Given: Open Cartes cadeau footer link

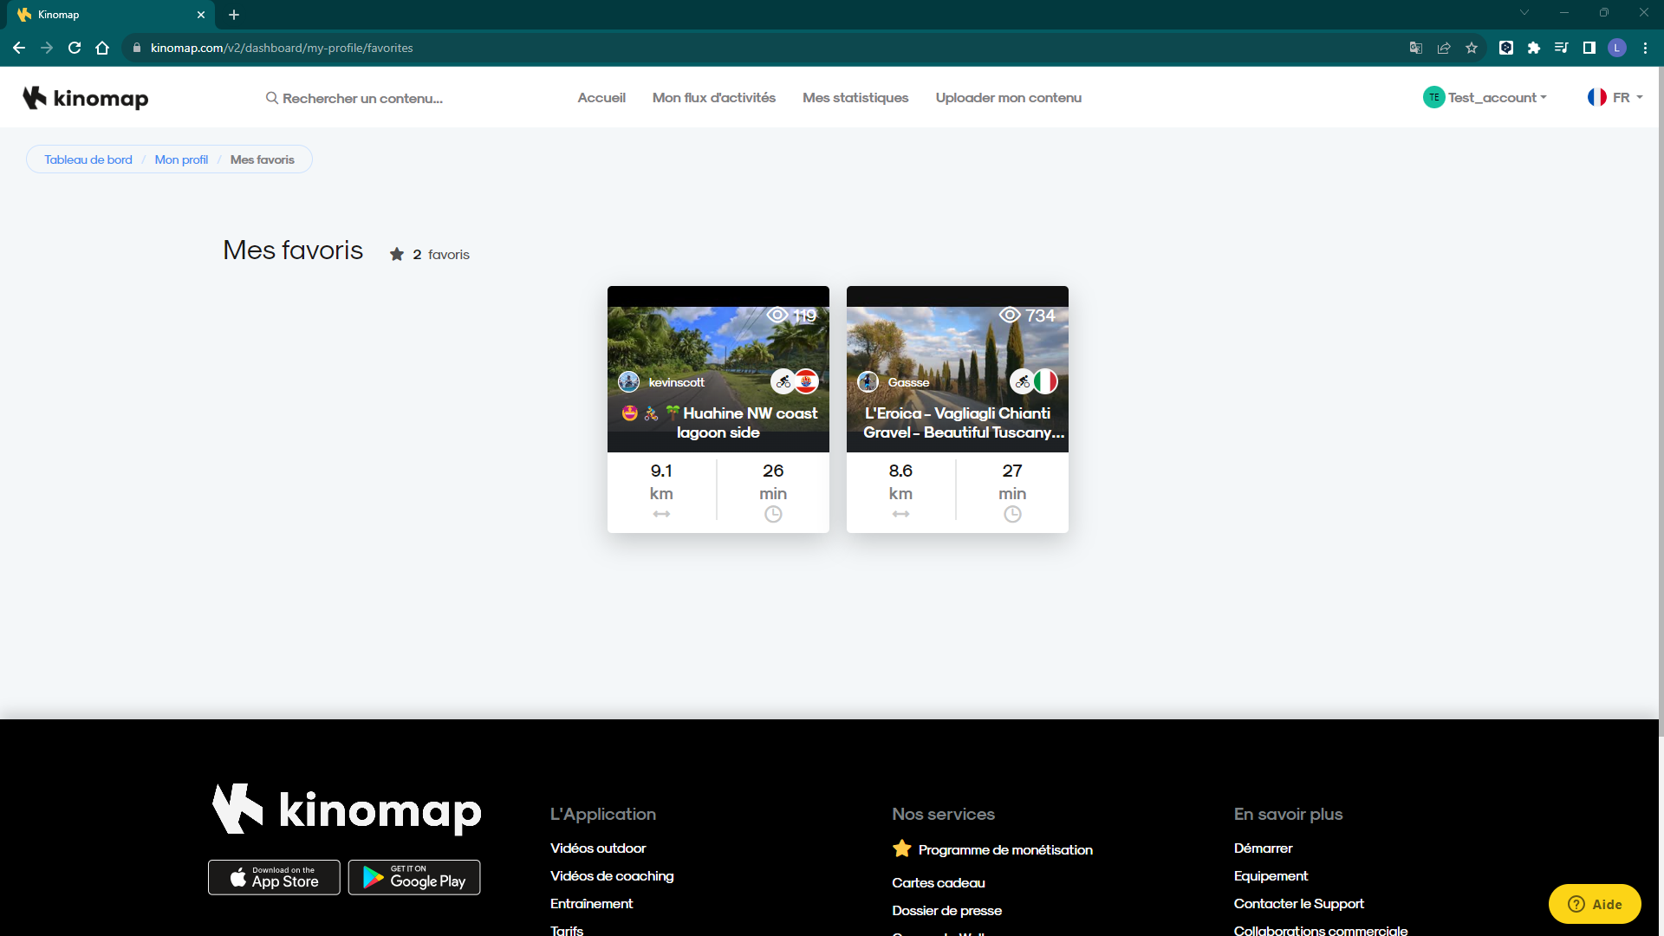Looking at the screenshot, I should (939, 883).
